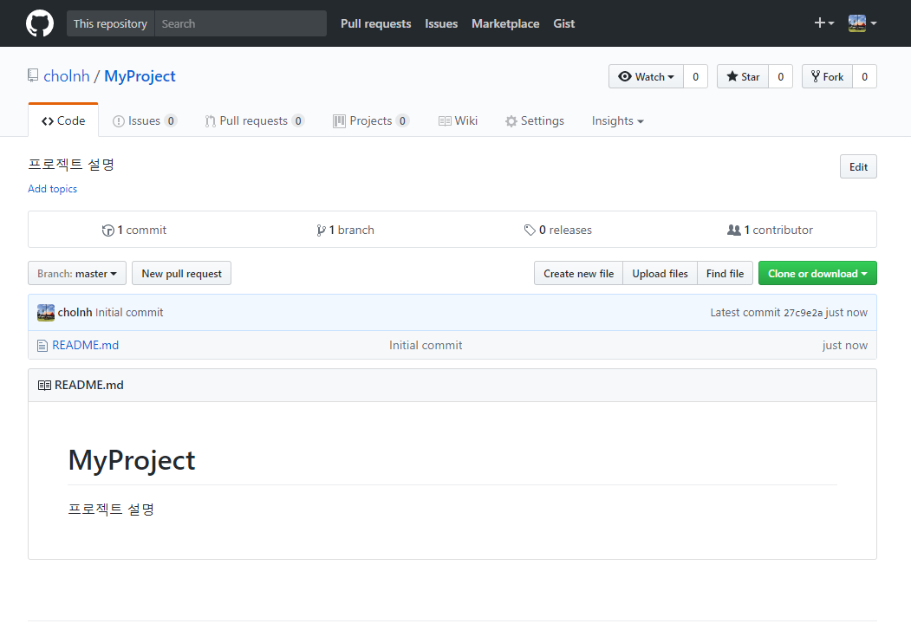
Task: Click the Wiki tab book icon
Action: coord(445,120)
